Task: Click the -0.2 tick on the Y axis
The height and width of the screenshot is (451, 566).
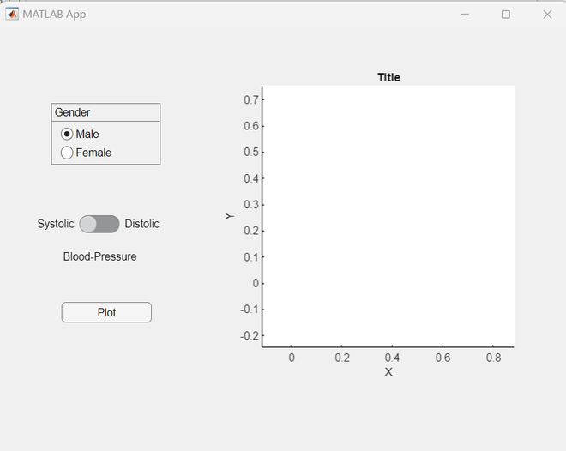Action: [x=249, y=335]
